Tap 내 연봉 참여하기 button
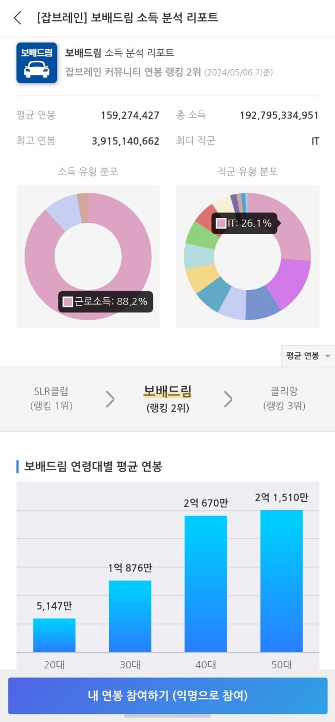Image resolution: width=335 pixels, height=722 pixels. [167, 696]
